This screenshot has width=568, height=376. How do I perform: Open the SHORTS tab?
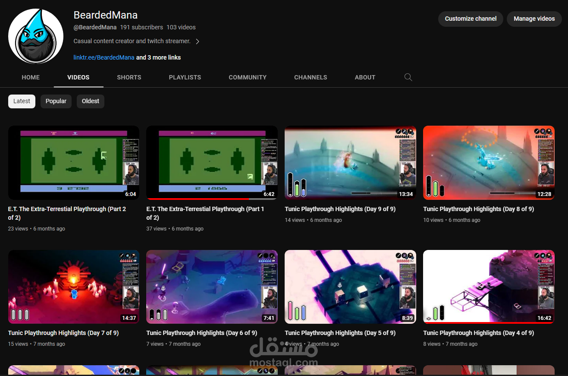click(x=129, y=77)
